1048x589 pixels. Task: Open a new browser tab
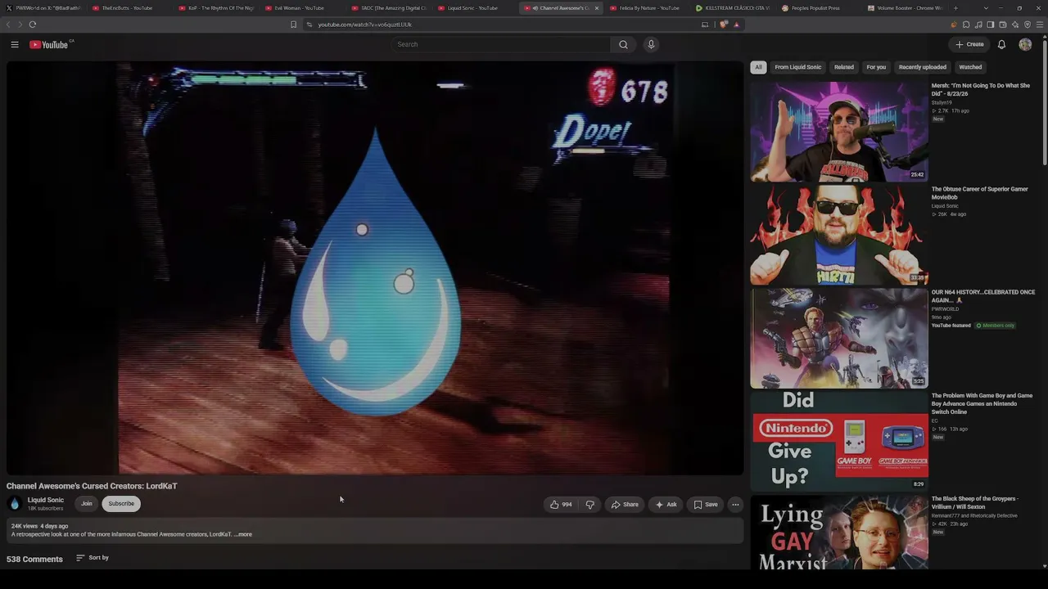click(x=955, y=8)
